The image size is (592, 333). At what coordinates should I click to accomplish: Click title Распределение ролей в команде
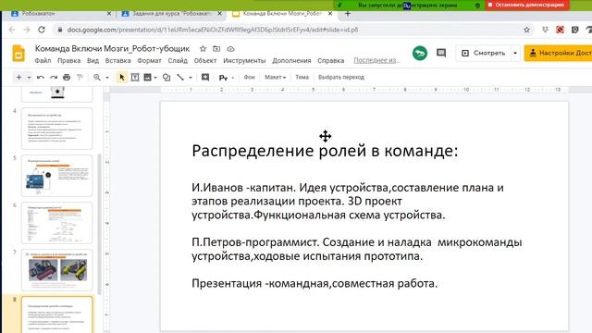[325, 151]
